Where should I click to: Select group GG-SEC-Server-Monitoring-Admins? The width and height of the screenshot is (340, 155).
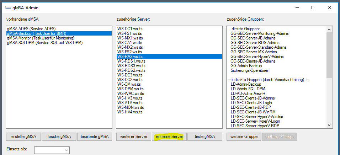(260, 33)
